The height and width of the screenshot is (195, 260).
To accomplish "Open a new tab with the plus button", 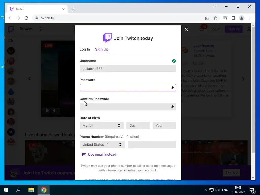I will click(73, 9).
